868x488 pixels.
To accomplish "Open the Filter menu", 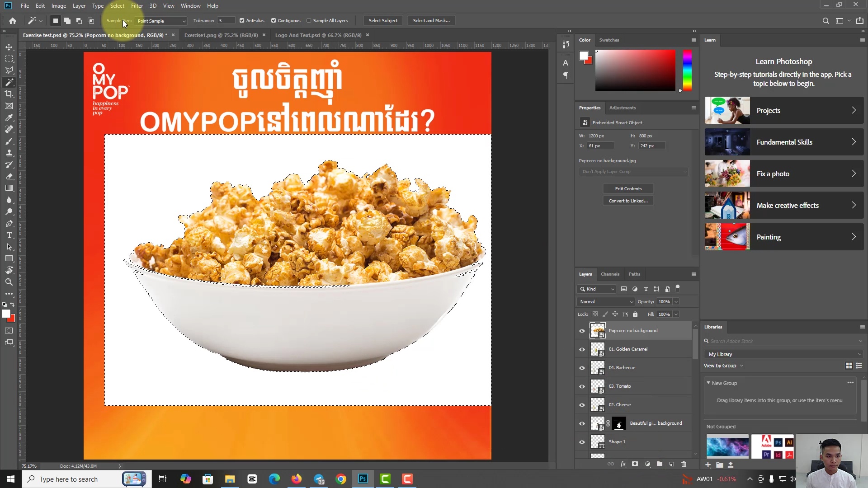I will point(137,6).
